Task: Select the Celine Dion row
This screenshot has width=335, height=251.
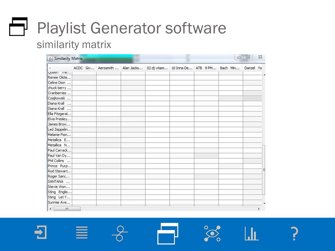Action: coord(155,83)
